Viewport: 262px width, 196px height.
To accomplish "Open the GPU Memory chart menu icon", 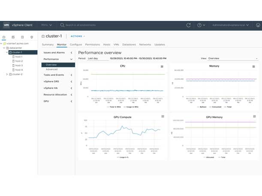I will pos(254,116).
